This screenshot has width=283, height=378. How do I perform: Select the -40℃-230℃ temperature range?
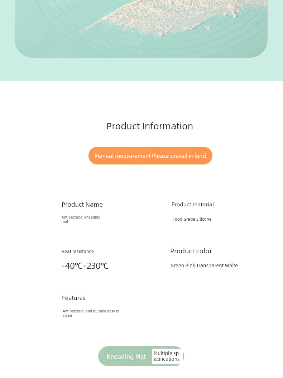pos(85,266)
